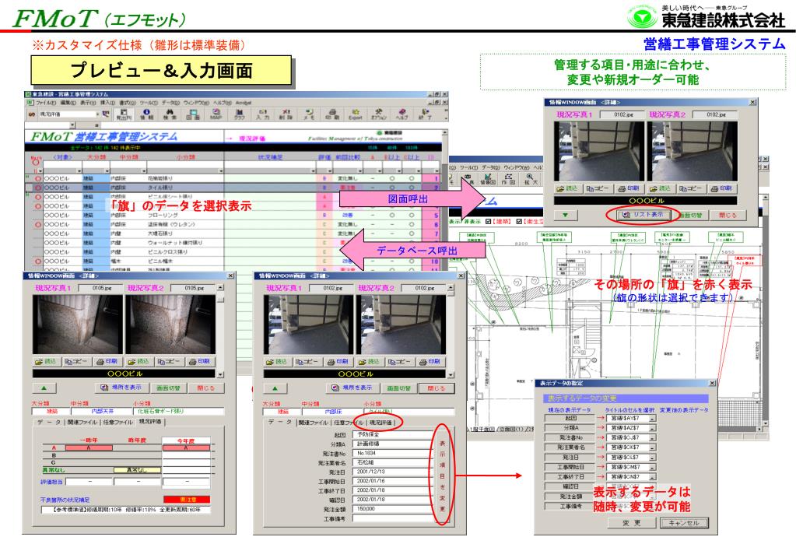
Task: Select the ビニルクロス張り row in the list
Action: click(233, 252)
